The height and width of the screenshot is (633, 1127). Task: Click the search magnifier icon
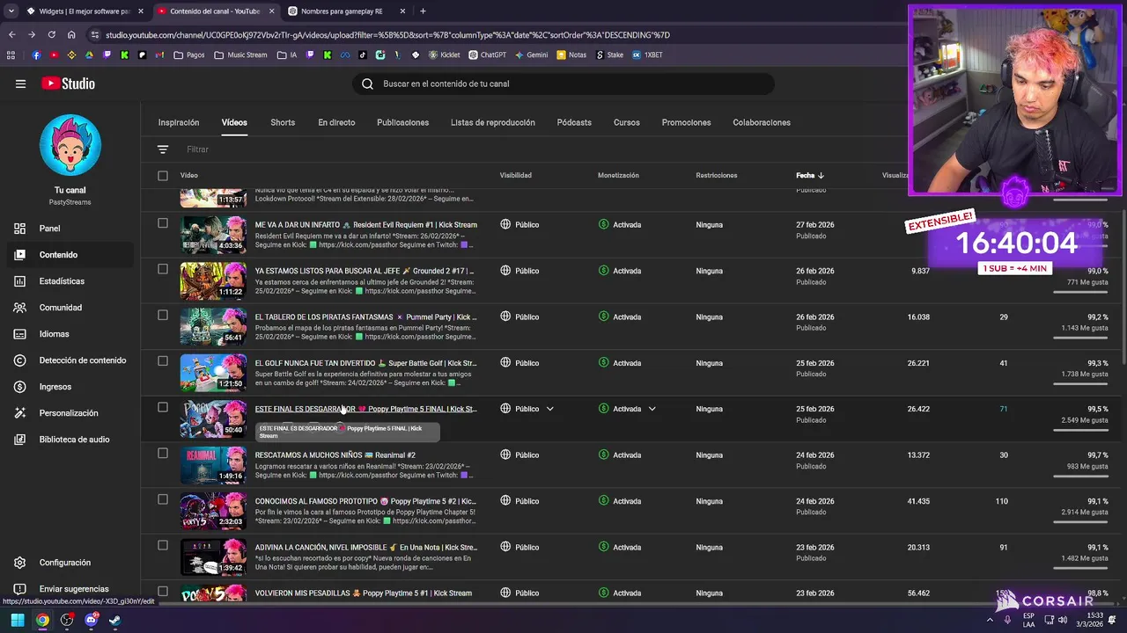pos(368,84)
